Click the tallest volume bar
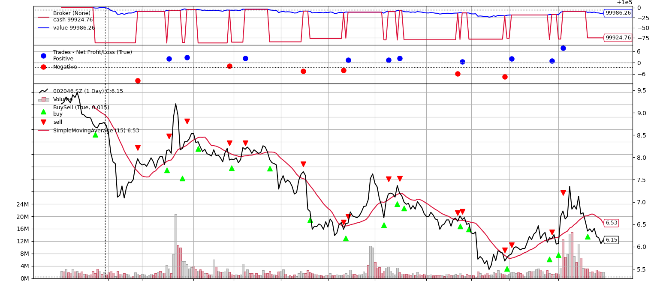Image resolution: width=666 pixels, height=293 pixels. 175,246
